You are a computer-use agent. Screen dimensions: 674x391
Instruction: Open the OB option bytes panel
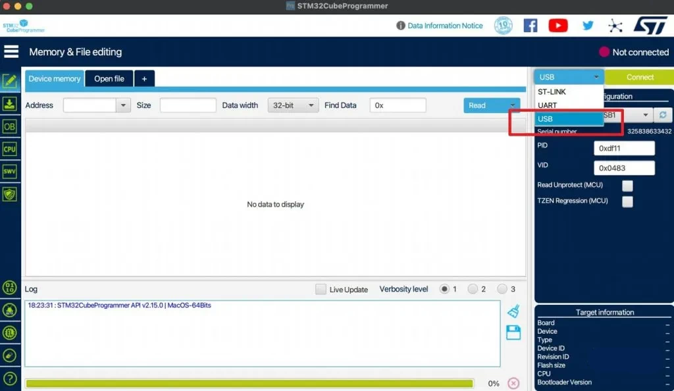tap(9, 126)
